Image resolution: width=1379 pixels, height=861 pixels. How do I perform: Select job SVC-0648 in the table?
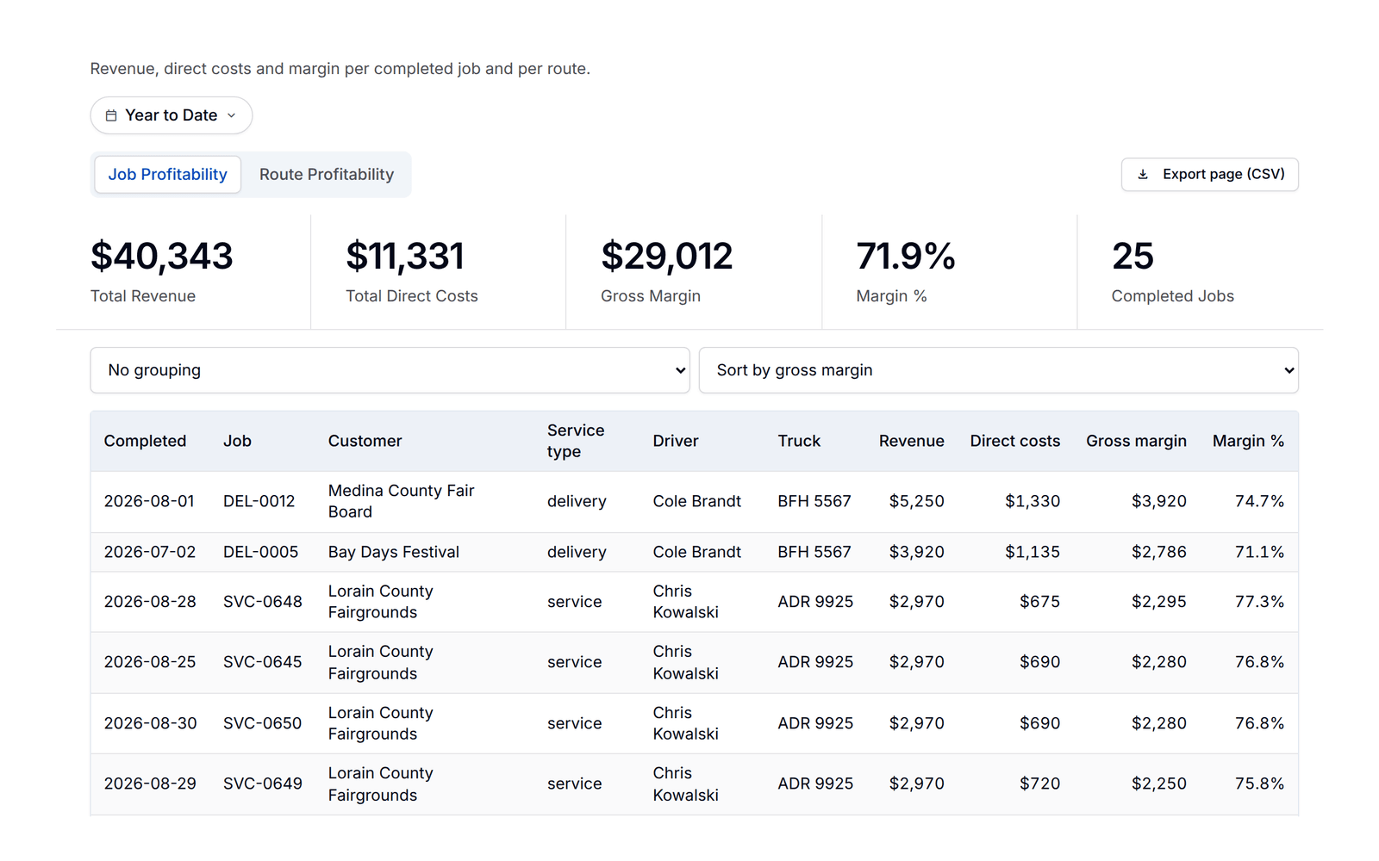point(263,602)
